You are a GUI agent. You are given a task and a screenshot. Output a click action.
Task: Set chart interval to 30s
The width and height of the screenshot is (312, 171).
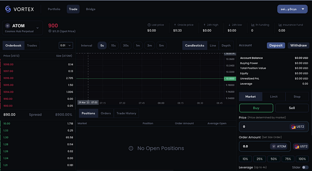[x=126, y=45]
